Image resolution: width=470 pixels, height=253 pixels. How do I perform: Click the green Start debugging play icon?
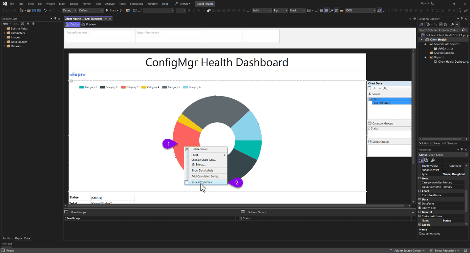point(107,11)
